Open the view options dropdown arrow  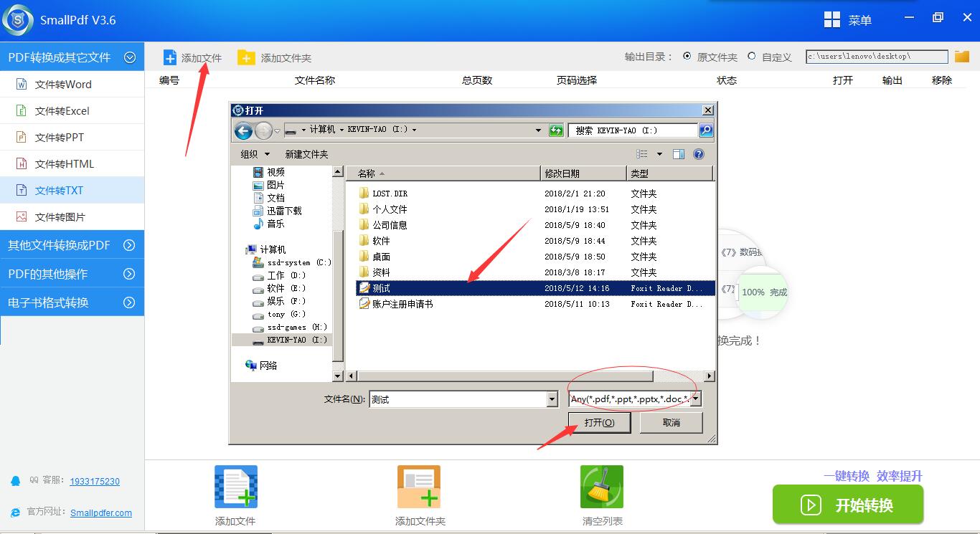coord(659,154)
